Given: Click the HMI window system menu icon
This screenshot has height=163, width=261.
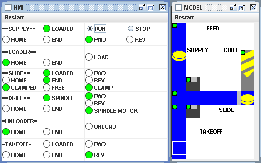Looking at the screenshot, I should (x=8, y=7).
